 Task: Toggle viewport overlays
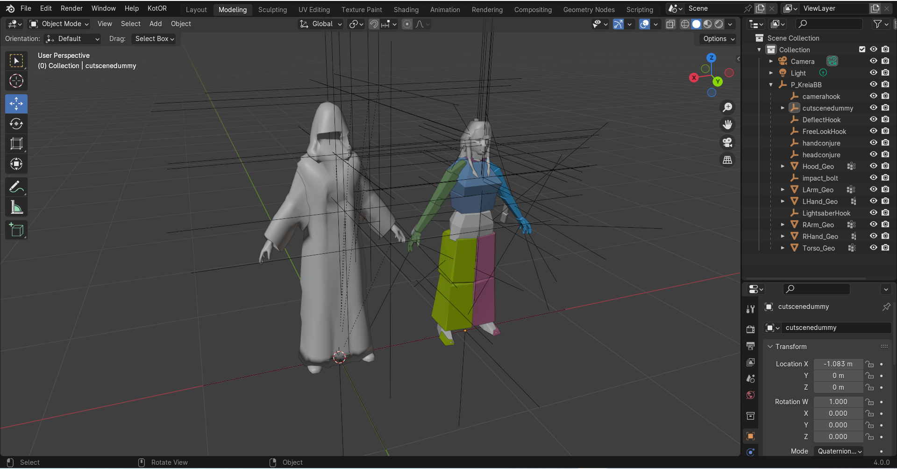pos(644,24)
